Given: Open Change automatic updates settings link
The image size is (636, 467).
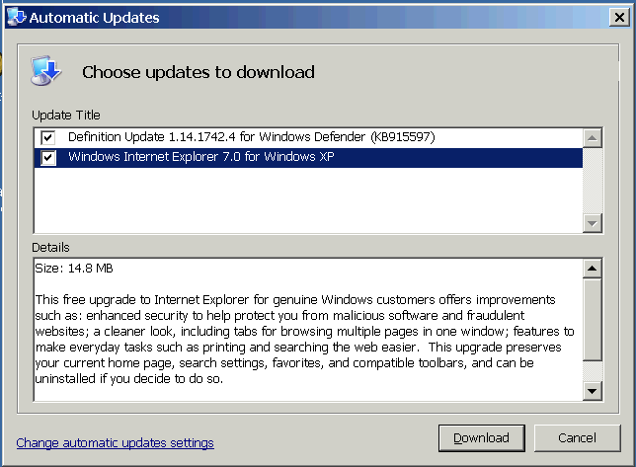Looking at the screenshot, I should [115, 442].
